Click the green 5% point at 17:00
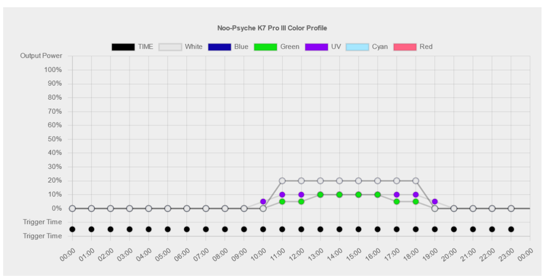The image size is (547, 279). click(397, 202)
